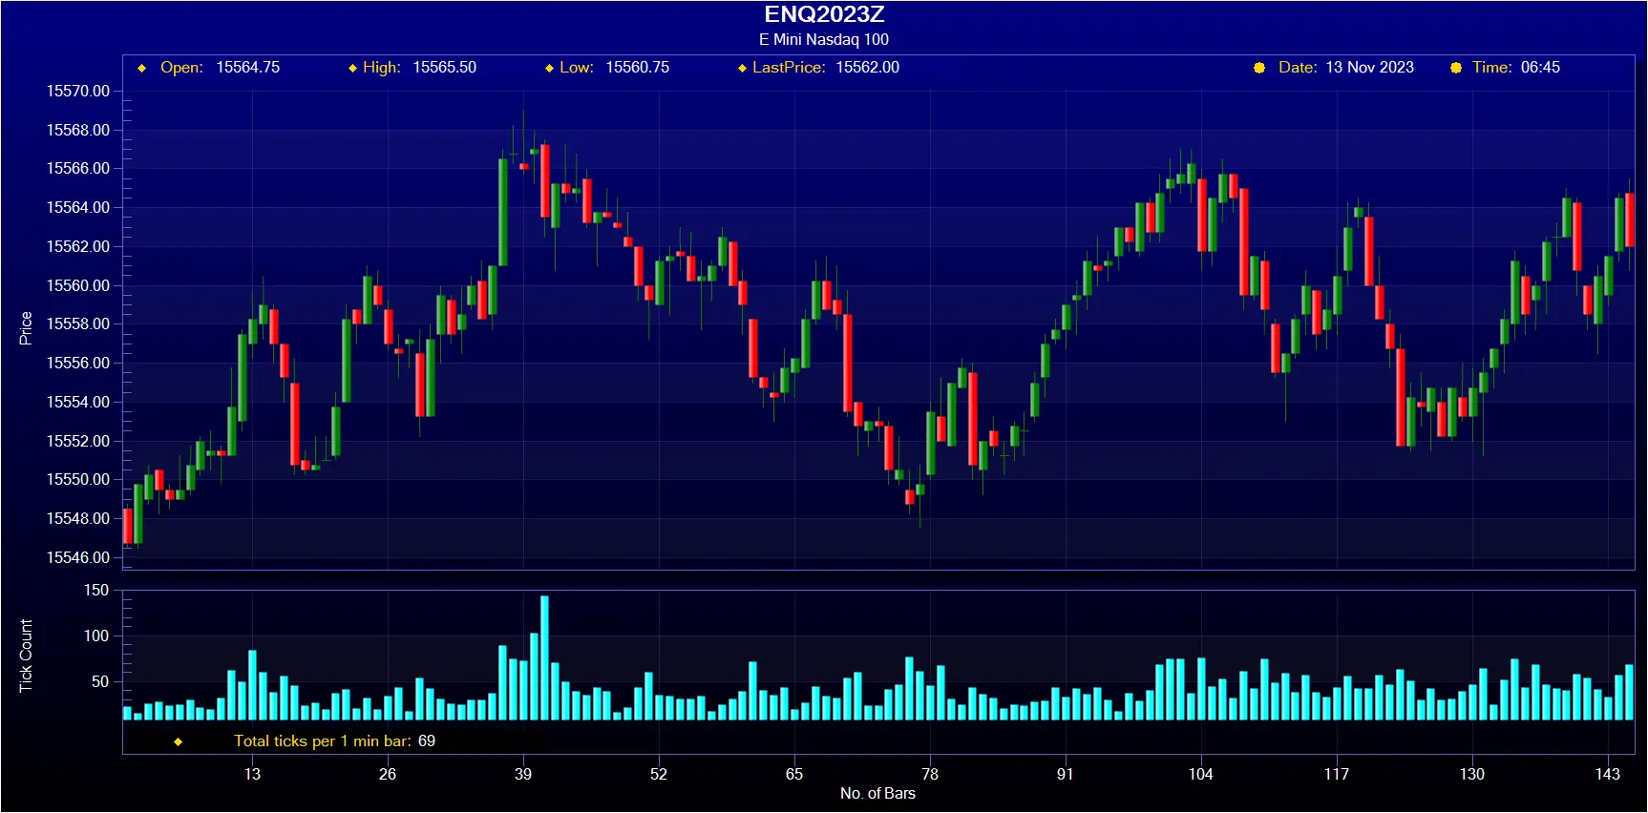Click the Tick Count axis label
Viewport: 1648px width, 813px height.
[x=26, y=656]
